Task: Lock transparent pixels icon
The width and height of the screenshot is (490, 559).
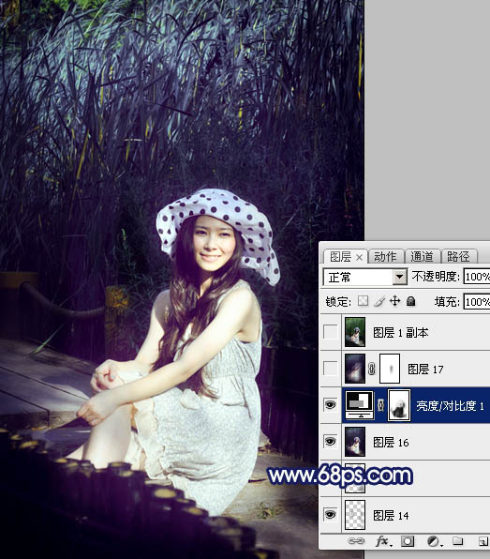Action: click(363, 301)
